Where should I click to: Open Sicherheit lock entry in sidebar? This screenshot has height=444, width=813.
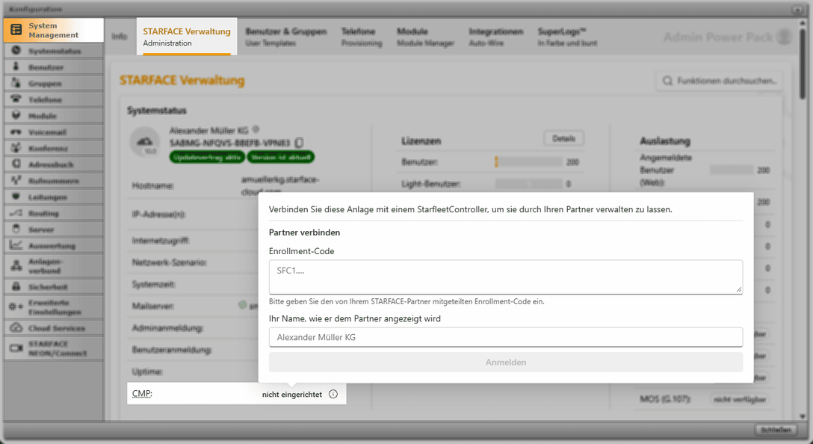click(53, 286)
